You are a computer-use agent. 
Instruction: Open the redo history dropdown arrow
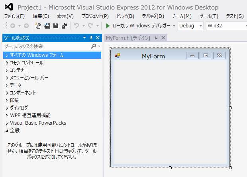tap(98, 26)
